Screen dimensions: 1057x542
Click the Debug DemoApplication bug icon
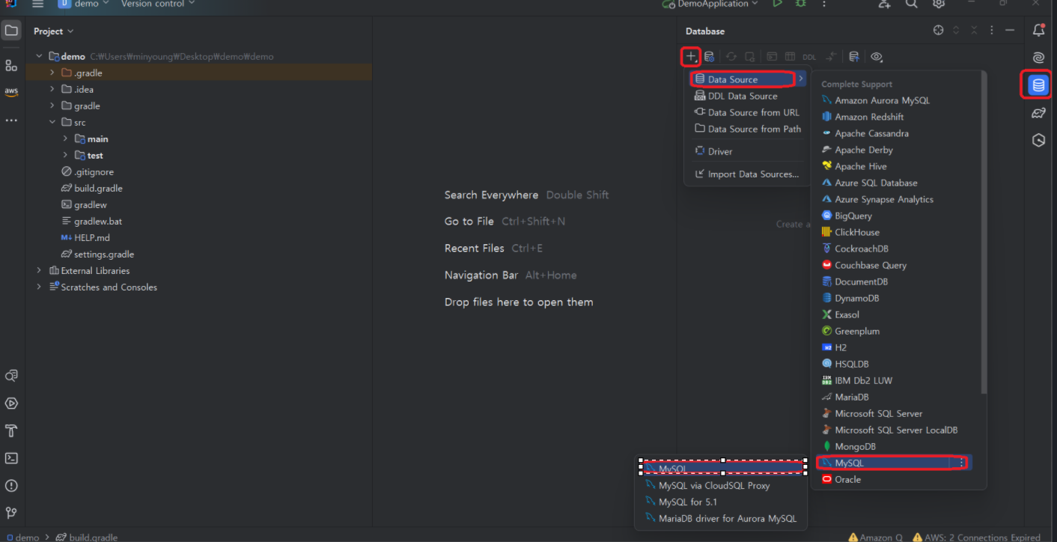[x=801, y=4]
